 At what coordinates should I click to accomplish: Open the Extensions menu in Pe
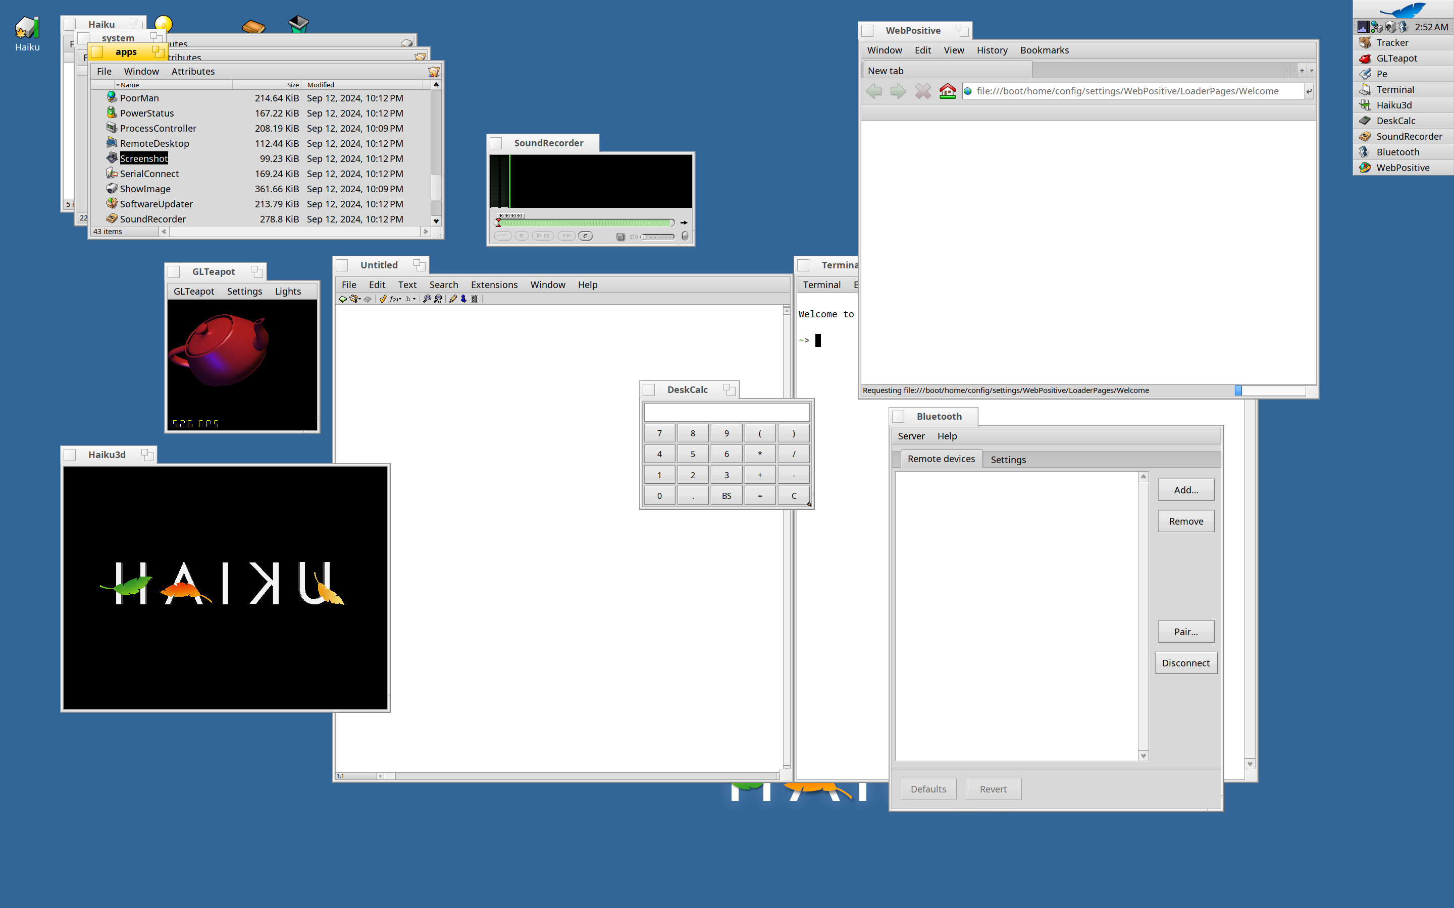(x=494, y=285)
